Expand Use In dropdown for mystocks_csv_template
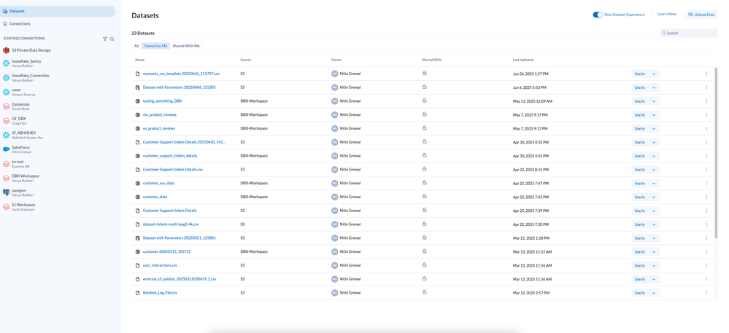 coord(654,74)
